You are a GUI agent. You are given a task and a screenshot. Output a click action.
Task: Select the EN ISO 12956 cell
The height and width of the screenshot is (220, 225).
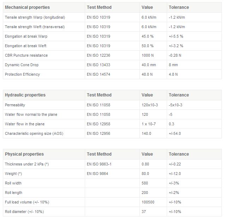99,133
